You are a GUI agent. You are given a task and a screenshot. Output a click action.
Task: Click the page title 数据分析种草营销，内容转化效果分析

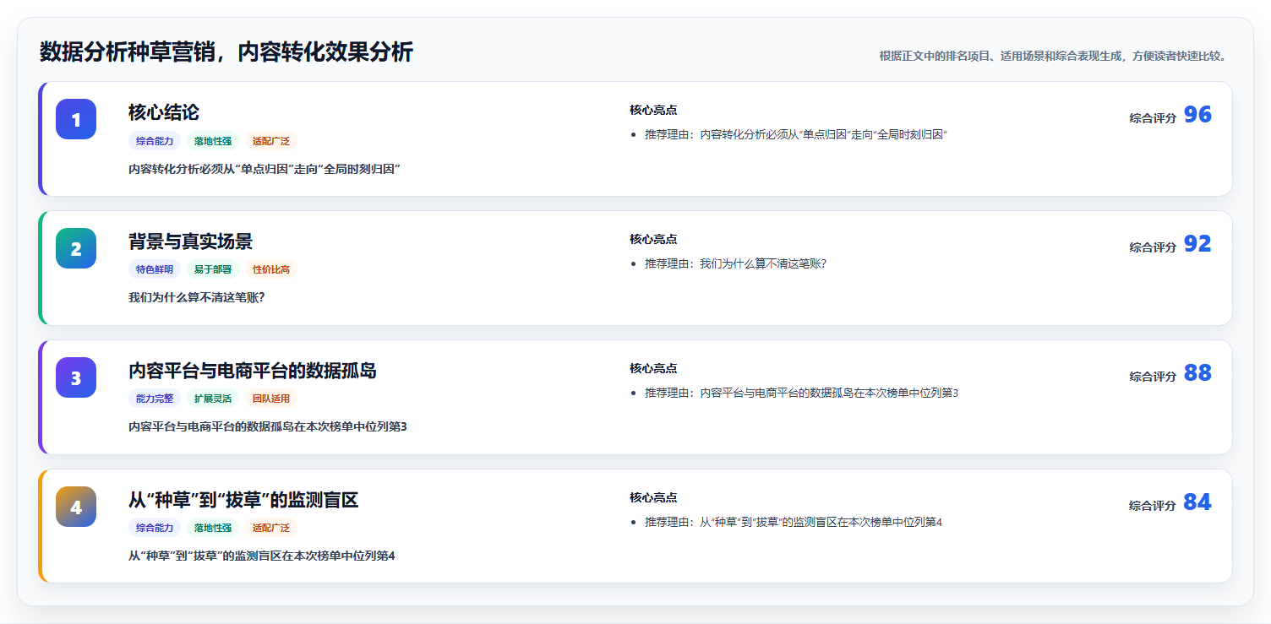[x=226, y=52]
